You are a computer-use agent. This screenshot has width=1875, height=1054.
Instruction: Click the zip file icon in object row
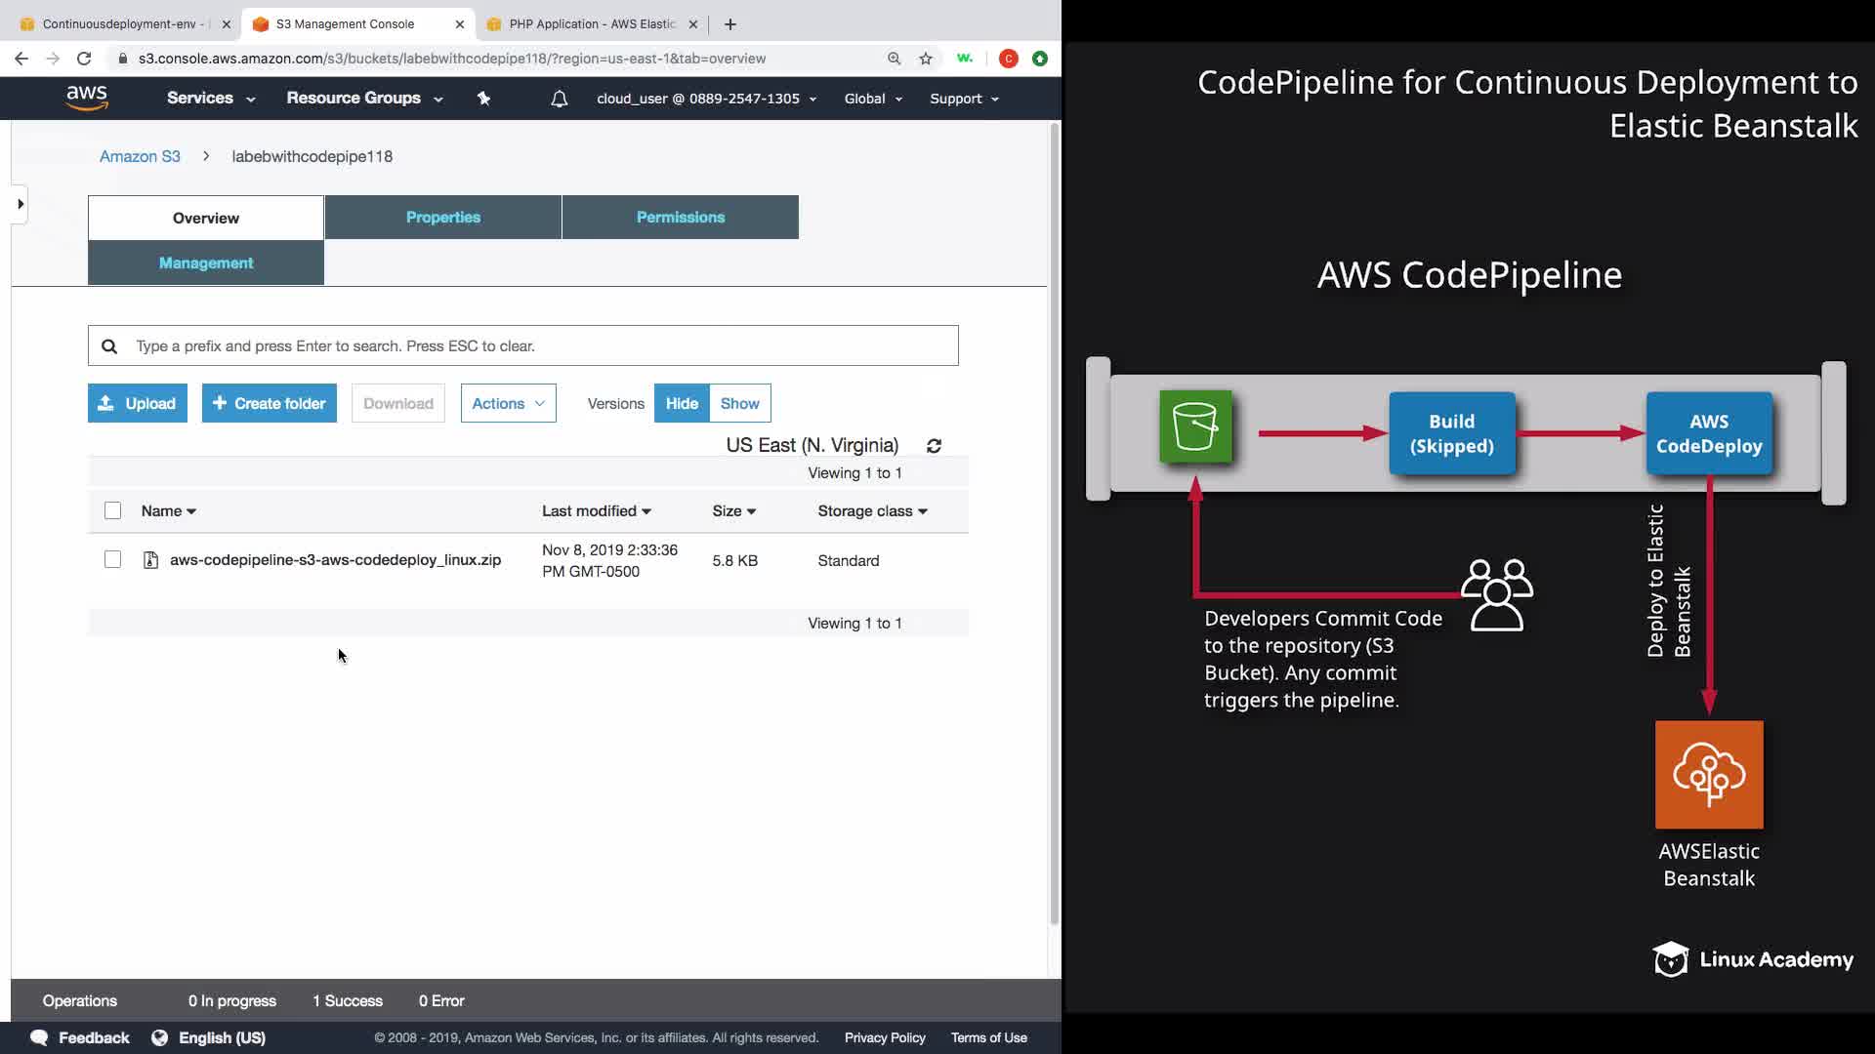[x=150, y=560]
